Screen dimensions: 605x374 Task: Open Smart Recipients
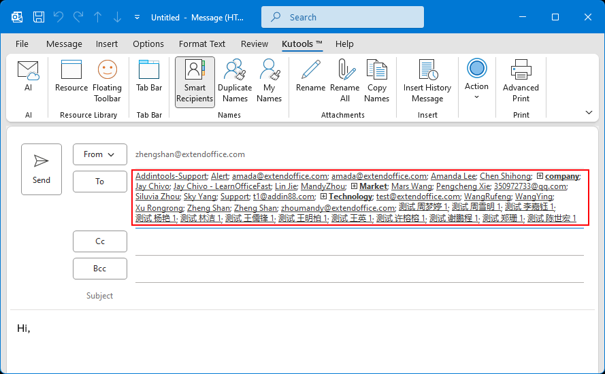[195, 82]
